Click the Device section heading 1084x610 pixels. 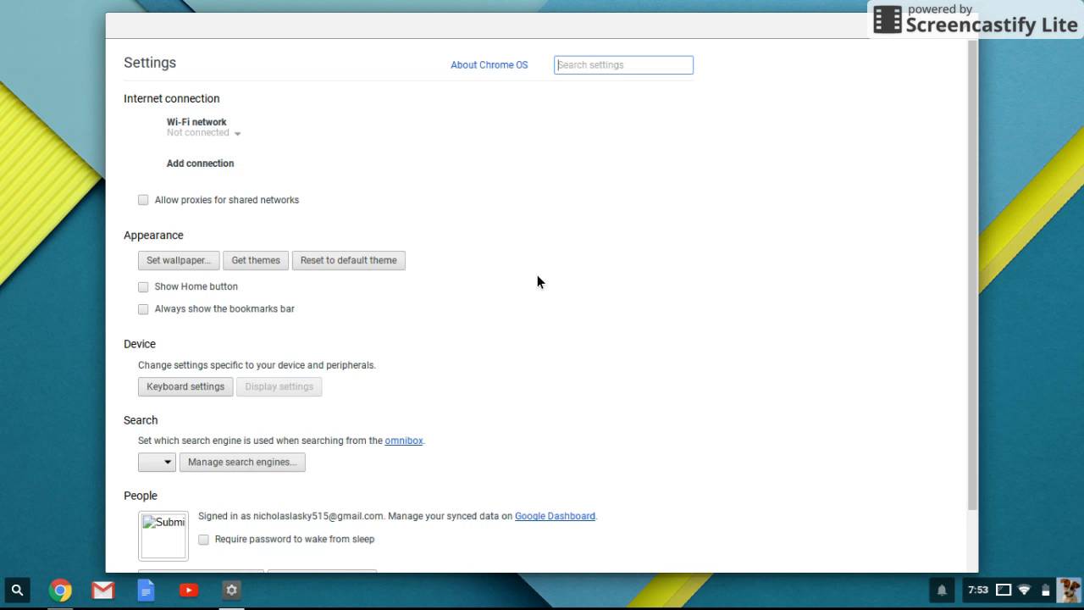[140, 344]
